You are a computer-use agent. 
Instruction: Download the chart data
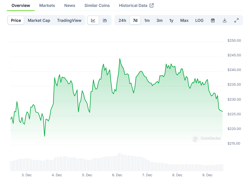pyautogui.click(x=225, y=20)
